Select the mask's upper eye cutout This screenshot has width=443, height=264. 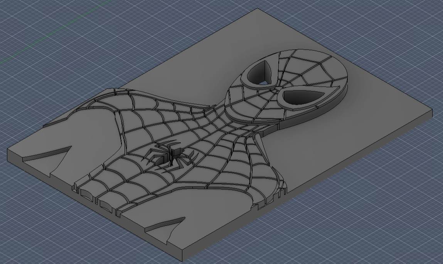(259, 73)
